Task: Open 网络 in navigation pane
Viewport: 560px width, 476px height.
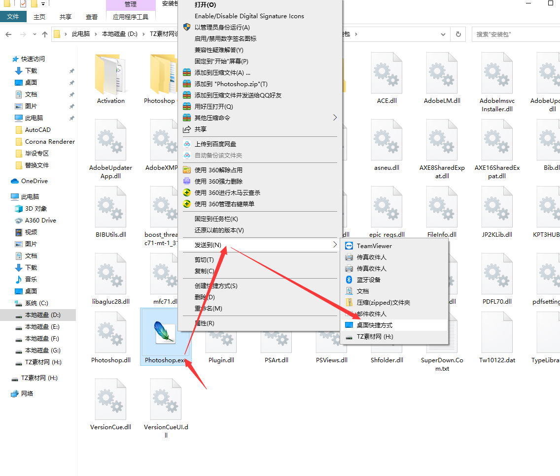Action: coord(27,393)
